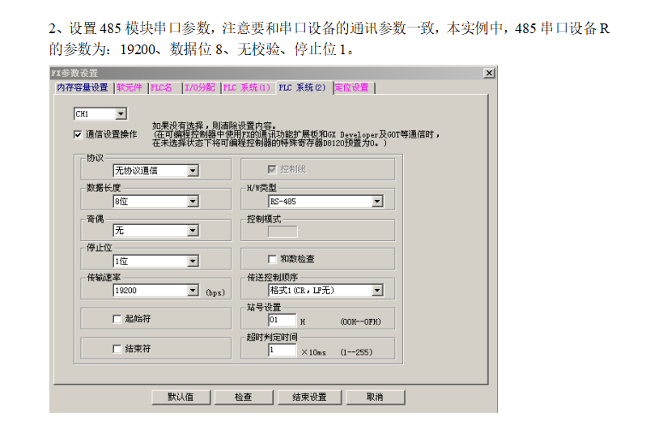The image size is (663, 446).
Task: Tick the 结束符 checkbox
Action: click(x=117, y=349)
